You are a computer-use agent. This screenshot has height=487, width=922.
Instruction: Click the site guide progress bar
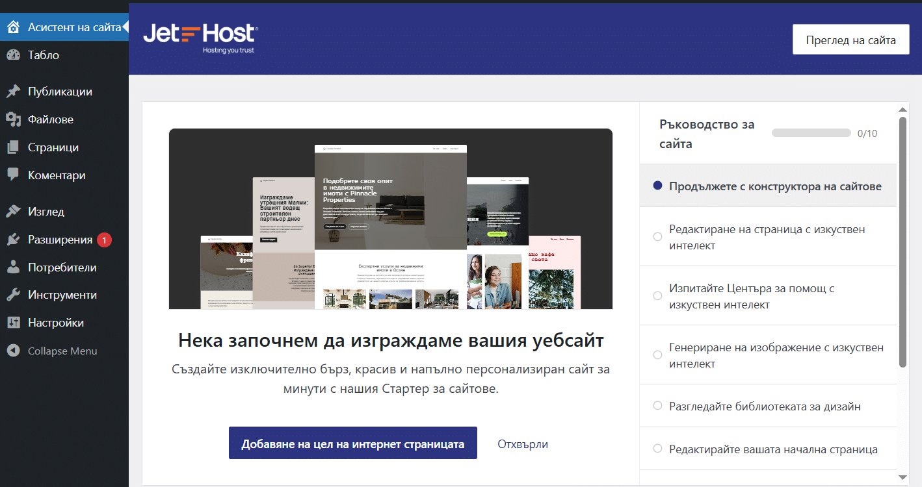click(811, 133)
